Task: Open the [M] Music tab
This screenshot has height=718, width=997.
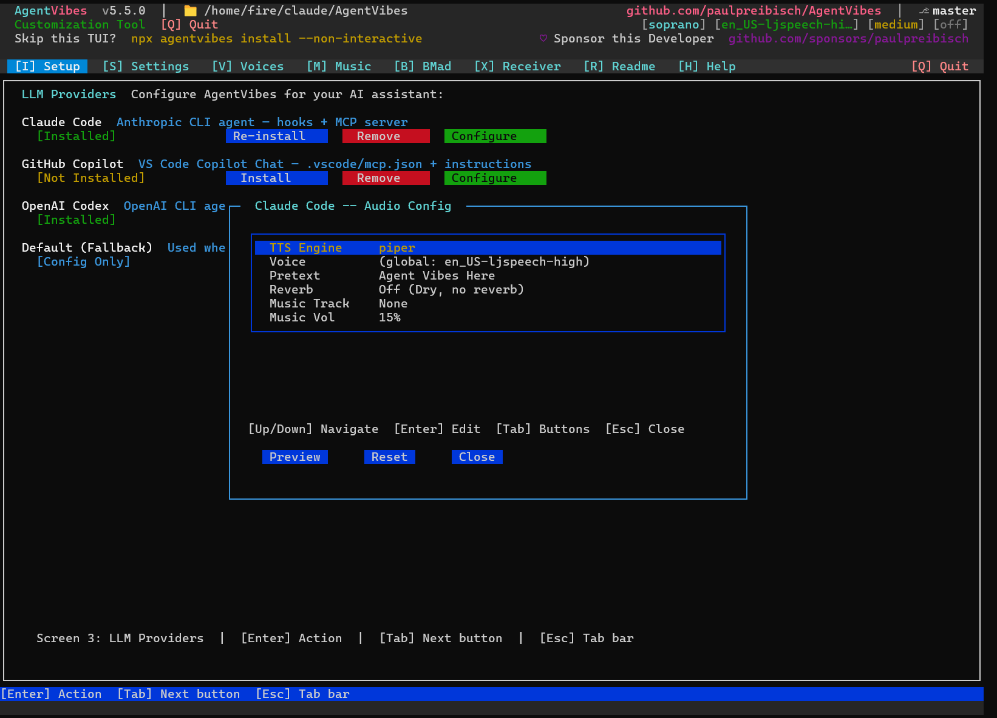Action: [x=339, y=66]
